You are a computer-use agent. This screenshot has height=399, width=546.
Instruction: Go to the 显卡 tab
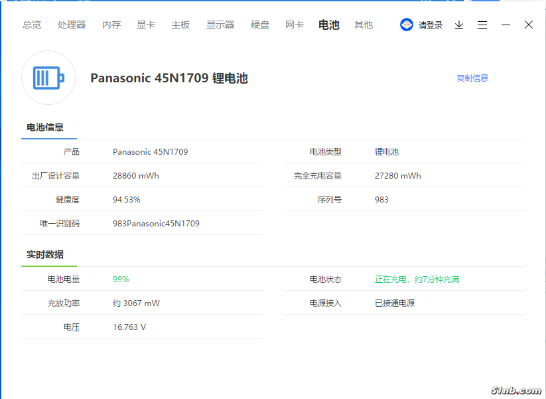[146, 25]
